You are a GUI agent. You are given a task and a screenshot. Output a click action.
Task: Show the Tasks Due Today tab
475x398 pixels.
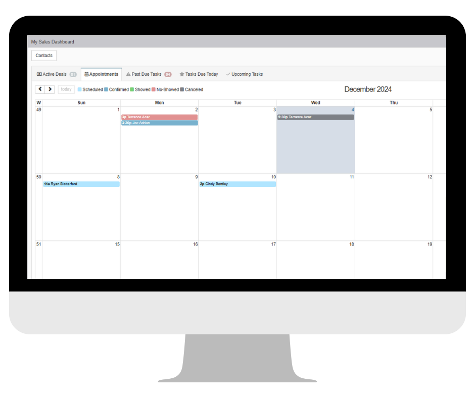click(199, 74)
